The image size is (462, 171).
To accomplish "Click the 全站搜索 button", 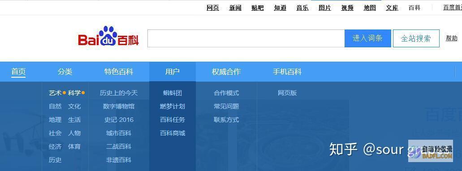I will (x=416, y=38).
